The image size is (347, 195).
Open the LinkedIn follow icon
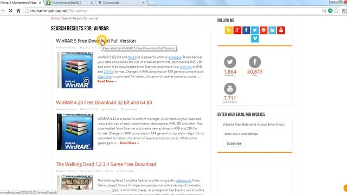[272, 30]
